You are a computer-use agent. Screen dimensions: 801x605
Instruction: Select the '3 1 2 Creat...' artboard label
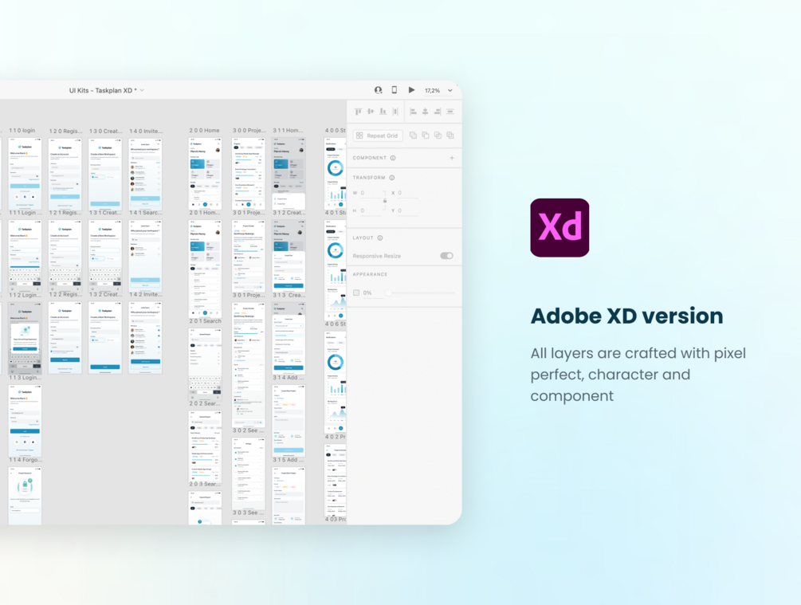pos(289,213)
